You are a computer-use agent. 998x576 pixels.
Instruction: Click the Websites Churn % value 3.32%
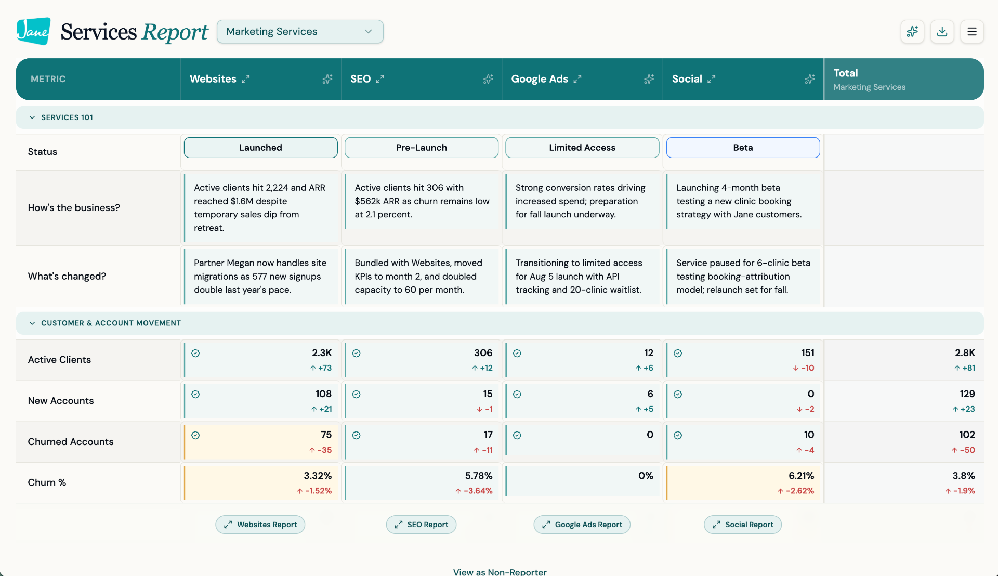pos(318,476)
